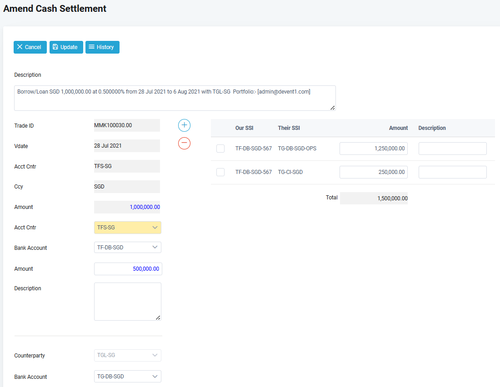
Task: Click the read-only Amount 1,000,000.00 field
Action: 127,207
